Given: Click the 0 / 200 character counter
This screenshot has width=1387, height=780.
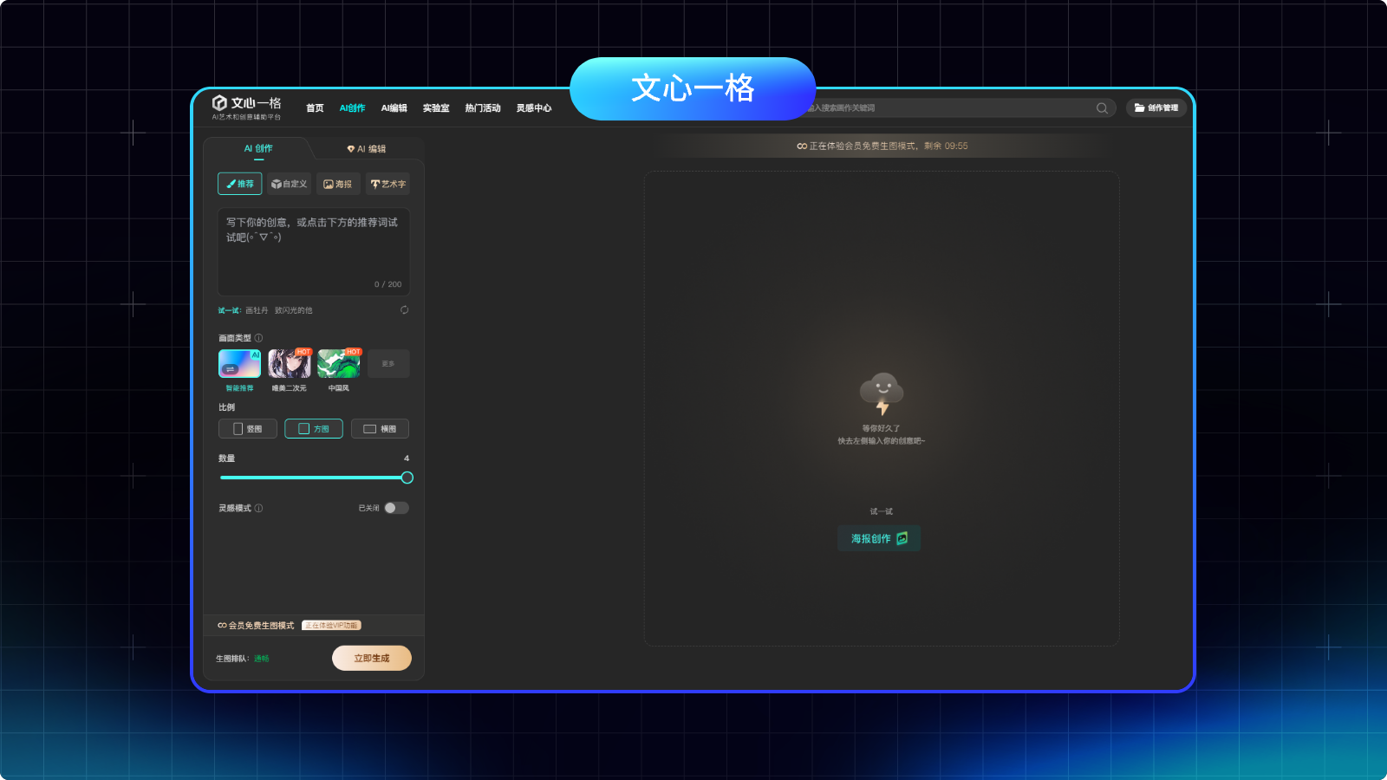Looking at the screenshot, I should click(388, 284).
